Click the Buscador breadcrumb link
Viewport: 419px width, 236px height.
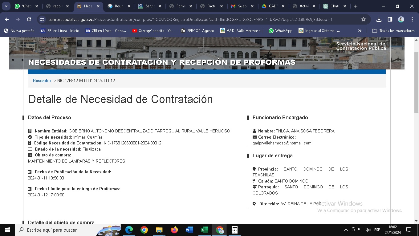(x=42, y=81)
